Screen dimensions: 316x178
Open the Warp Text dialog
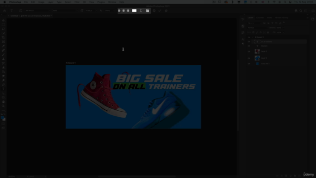tap(141, 11)
